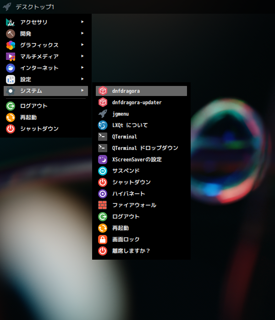Click the 離席しますか？ power icon
This screenshot has width=275, height=320.
coord(103,251)
